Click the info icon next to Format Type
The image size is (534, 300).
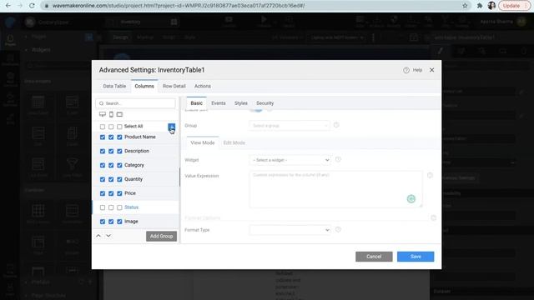point(338,230)
